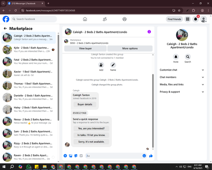Viewport: 212px width, 170px height.
Task: Click the conversation list scrollbar
Action: pos(59,78)
